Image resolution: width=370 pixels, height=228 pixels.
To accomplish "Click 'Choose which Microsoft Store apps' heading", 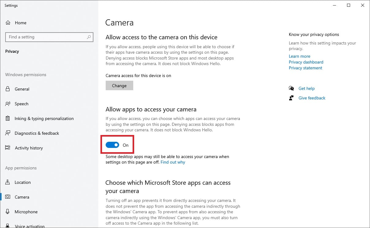I will pyautogui.click(x=168, y=187).
